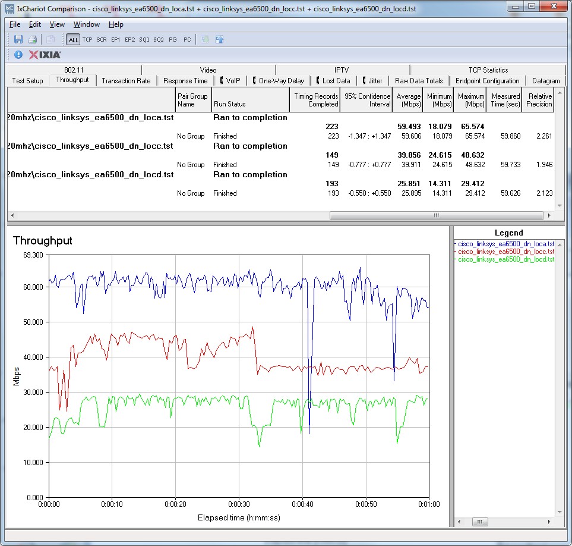Click the Relative Precision column header

tap(538, 100)
